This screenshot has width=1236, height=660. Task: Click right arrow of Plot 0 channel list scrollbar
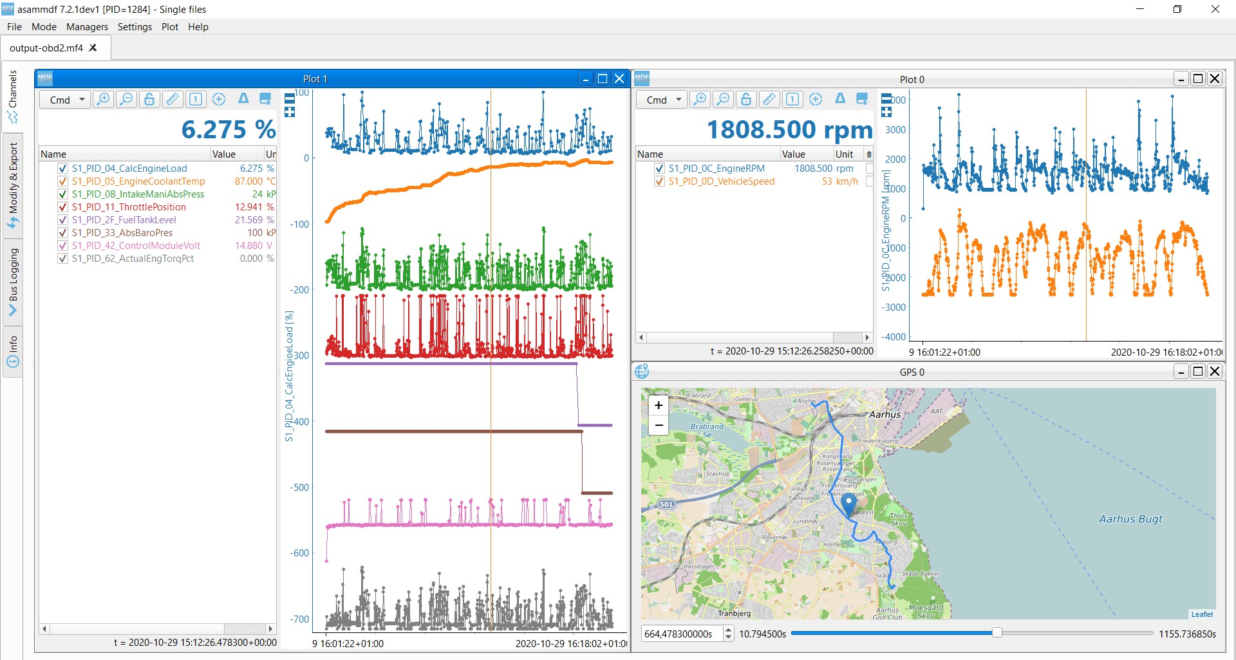click(867, 337)
